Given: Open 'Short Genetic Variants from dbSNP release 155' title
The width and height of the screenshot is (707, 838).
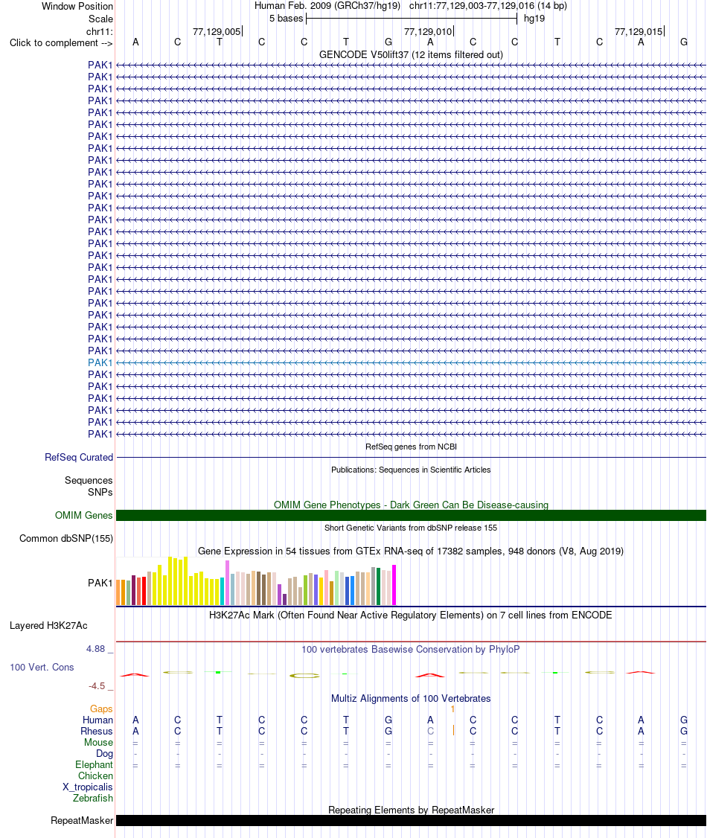Looking at the screenshot, I should [x=411, y=528].
